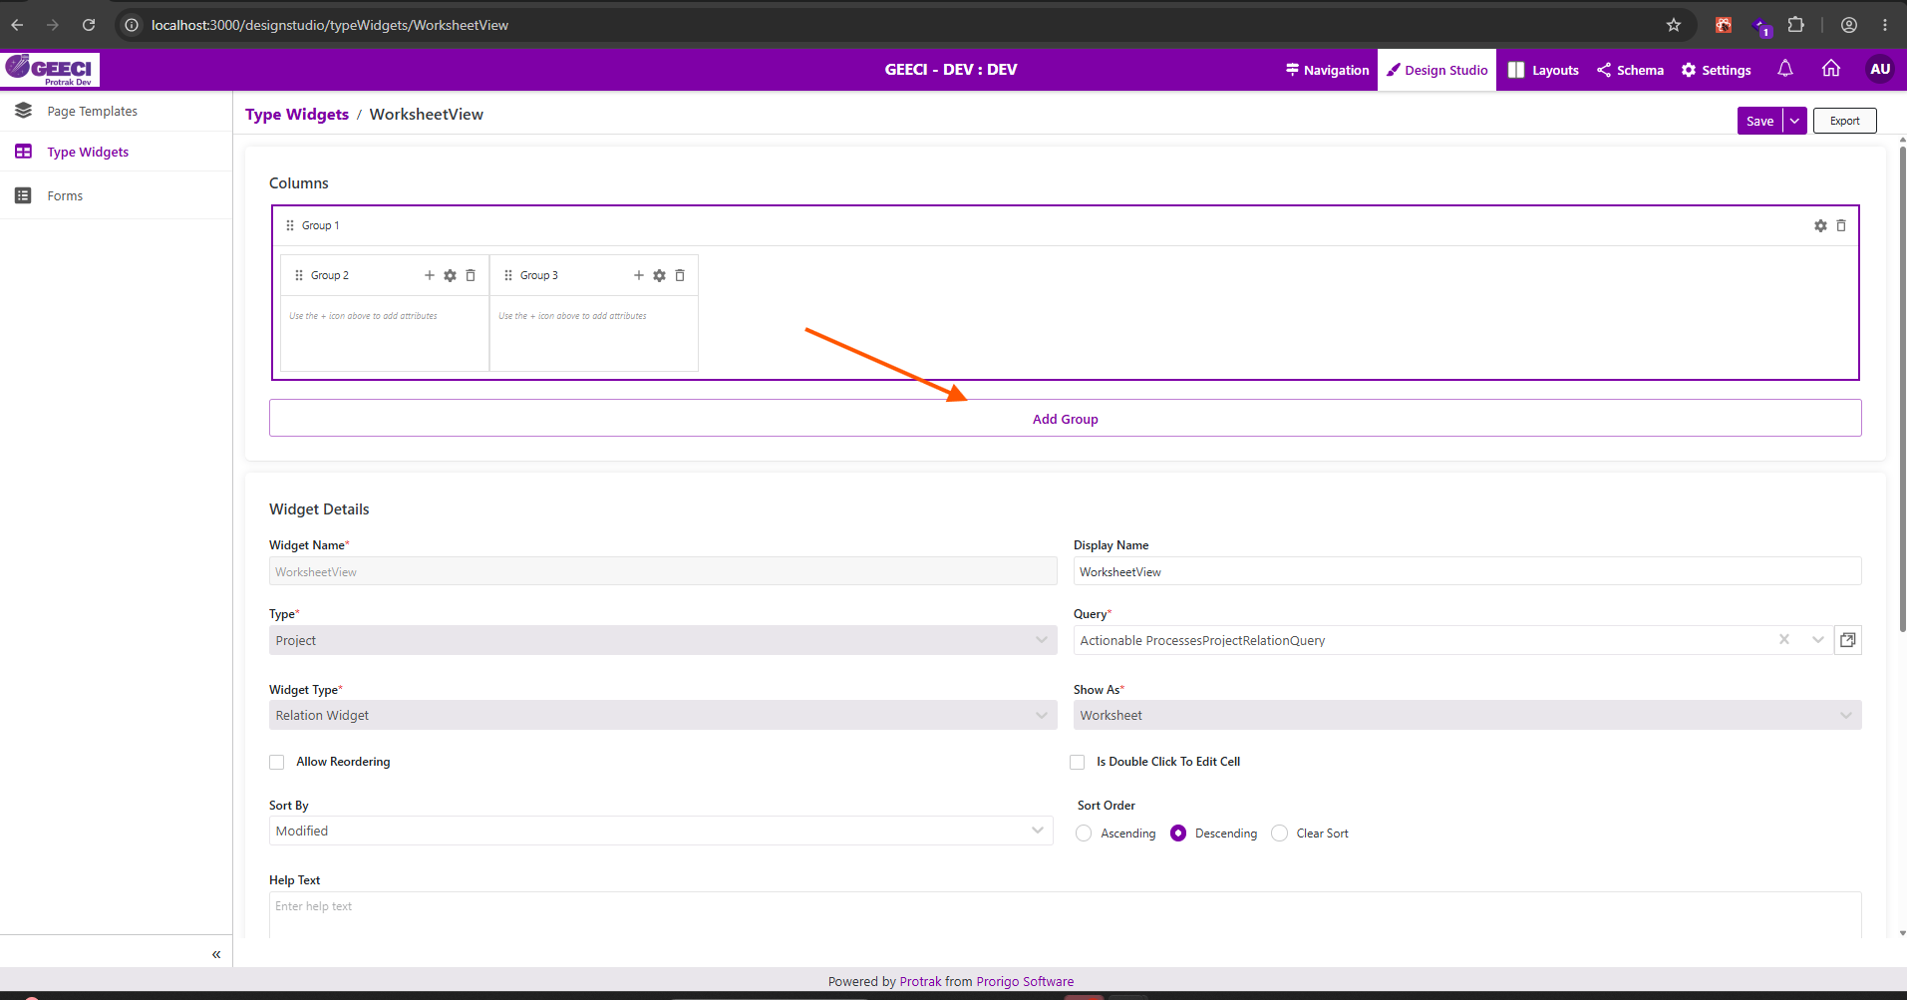The width and height of the screenshot is (1907, 1000).
Task: Click the Group 3 drag handle
Action: pyautogui.click(x=508, y=275)
